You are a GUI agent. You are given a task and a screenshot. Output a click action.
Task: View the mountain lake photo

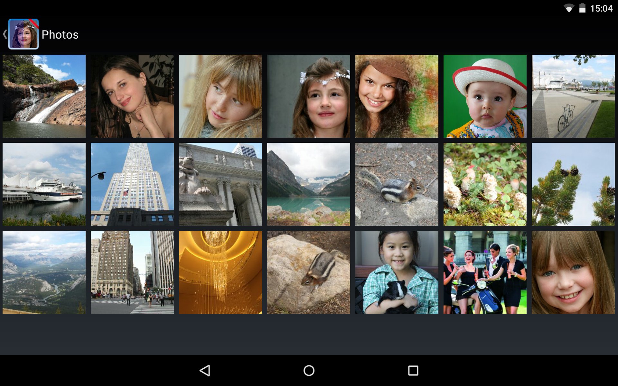[x=309, y=184]
